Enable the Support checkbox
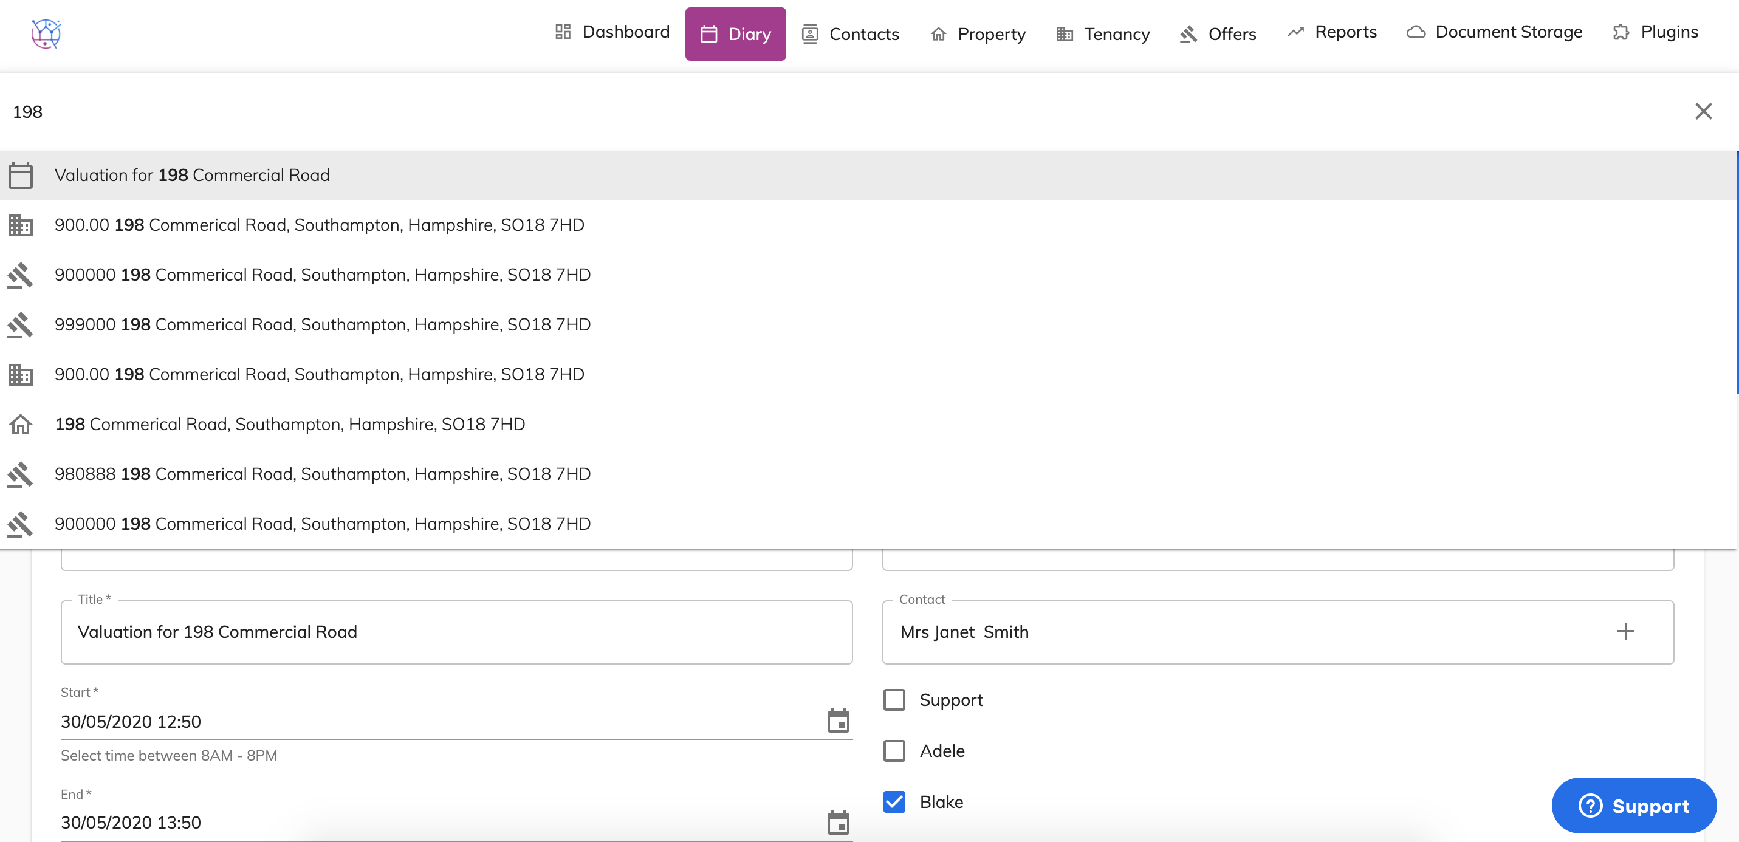This screenshot has width=1739, height=842. [x=894, y=700]
